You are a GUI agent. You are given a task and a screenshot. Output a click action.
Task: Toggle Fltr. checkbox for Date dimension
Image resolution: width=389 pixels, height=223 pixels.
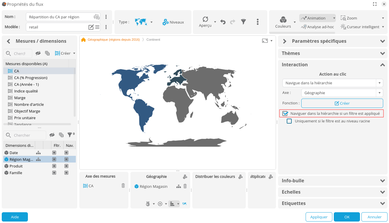pyautogui.click(x=54, y=153)
